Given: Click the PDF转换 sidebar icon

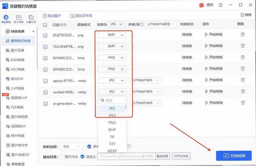Looking at the screenshot, I should [8, 107].
